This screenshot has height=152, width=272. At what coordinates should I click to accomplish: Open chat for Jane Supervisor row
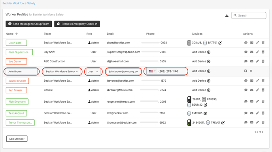coord(246,52)
